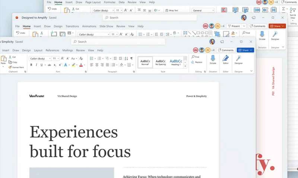Click Replace in Word's Editing group
Screen dimensions: 298x178
click(197, 62)
